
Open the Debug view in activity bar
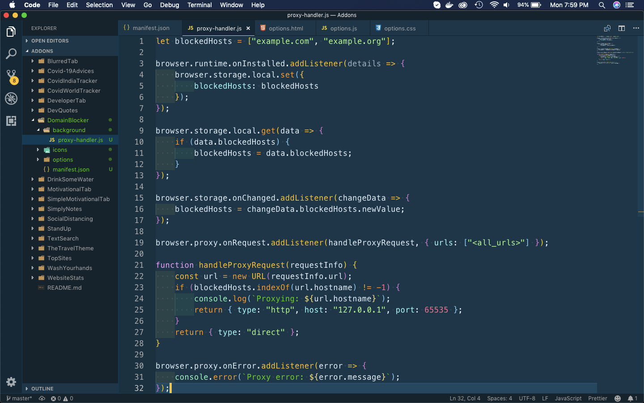pos(11,99)
